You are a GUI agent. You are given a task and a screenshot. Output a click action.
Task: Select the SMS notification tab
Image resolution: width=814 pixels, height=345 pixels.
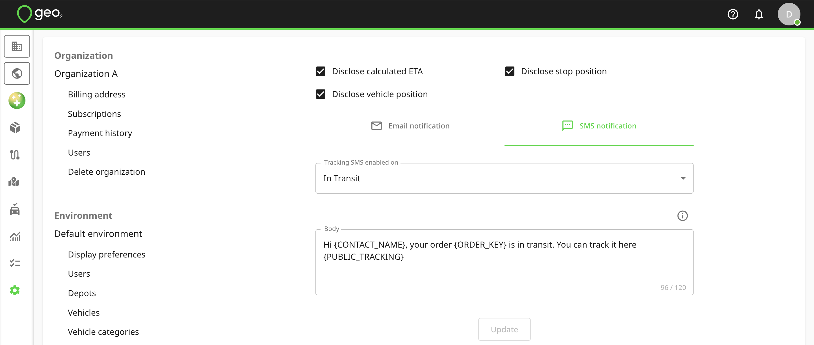[x=599, y=126]
